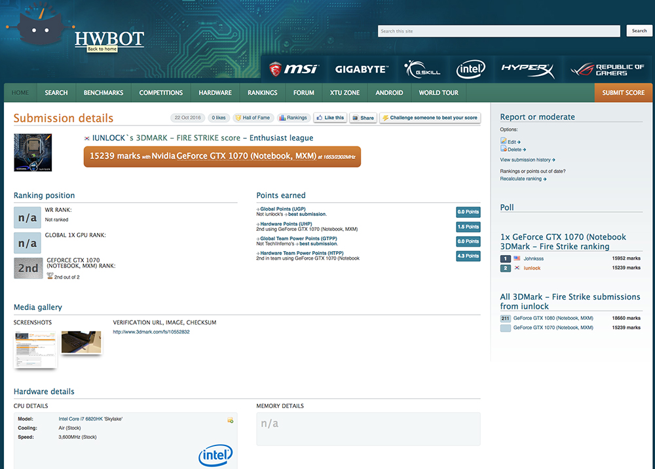
Task: Open the WORLD TOUR menu item
Action: click(x=439, y=93)
